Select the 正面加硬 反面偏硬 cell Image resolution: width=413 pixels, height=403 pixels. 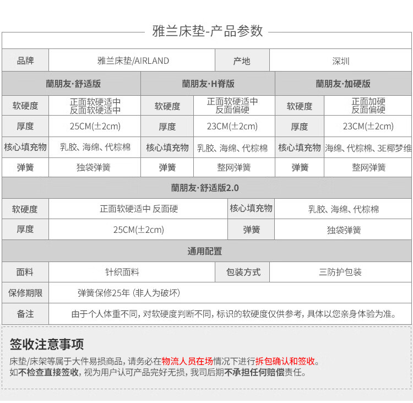click(368, 105)
